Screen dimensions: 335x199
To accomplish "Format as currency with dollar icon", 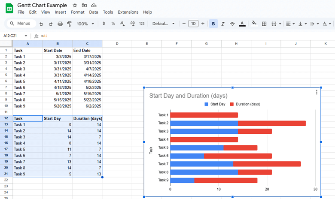I will click(104, 24).
